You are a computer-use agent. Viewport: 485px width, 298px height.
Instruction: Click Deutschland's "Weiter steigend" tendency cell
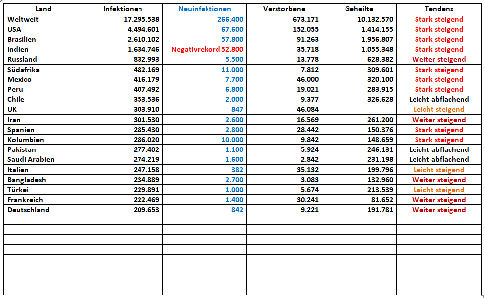[x=439, y=210]
